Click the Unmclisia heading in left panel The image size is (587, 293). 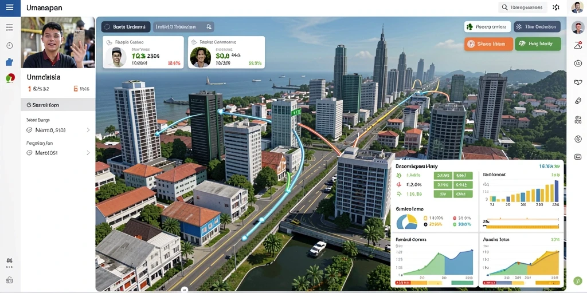coord(44,77)
